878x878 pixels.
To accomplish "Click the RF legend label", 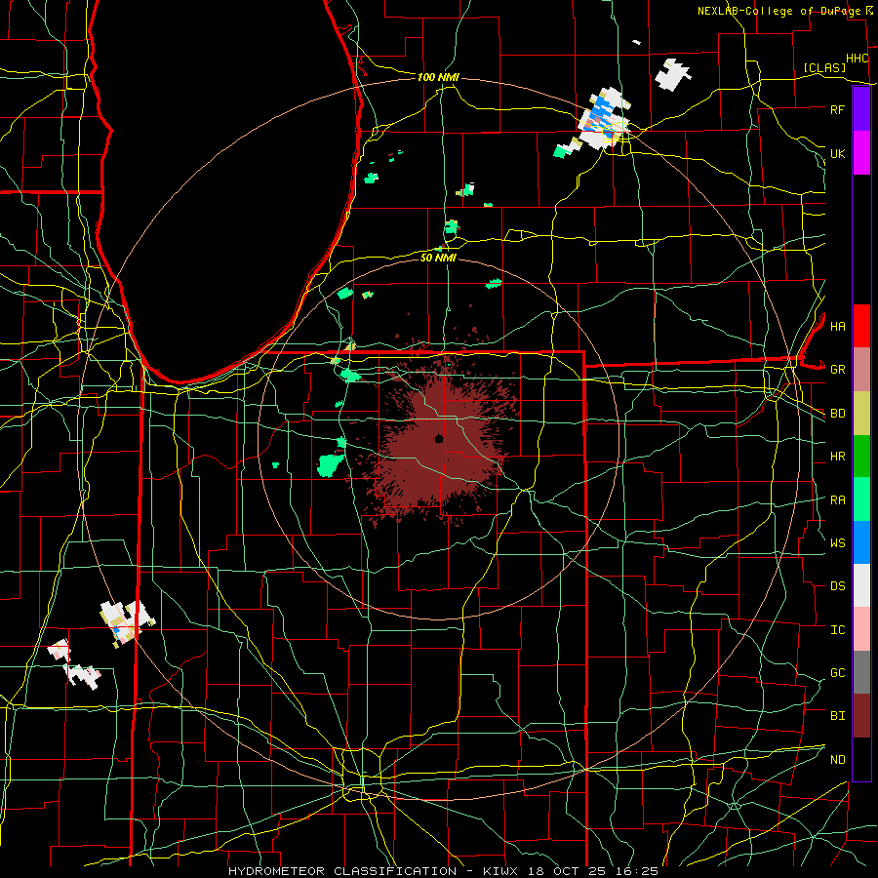I will 838,109.
